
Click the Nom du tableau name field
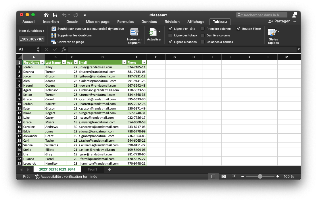tap(32, 39)
